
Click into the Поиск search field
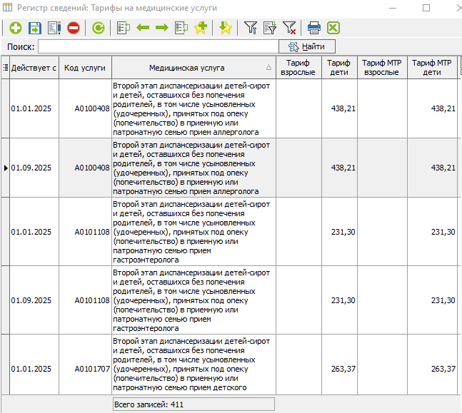point(157,46)
